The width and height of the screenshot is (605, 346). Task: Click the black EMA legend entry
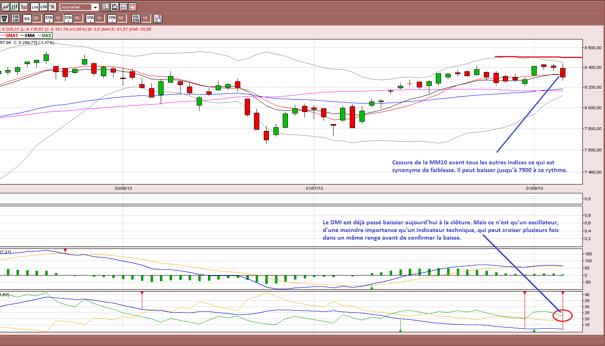click(x=27, y=35)
